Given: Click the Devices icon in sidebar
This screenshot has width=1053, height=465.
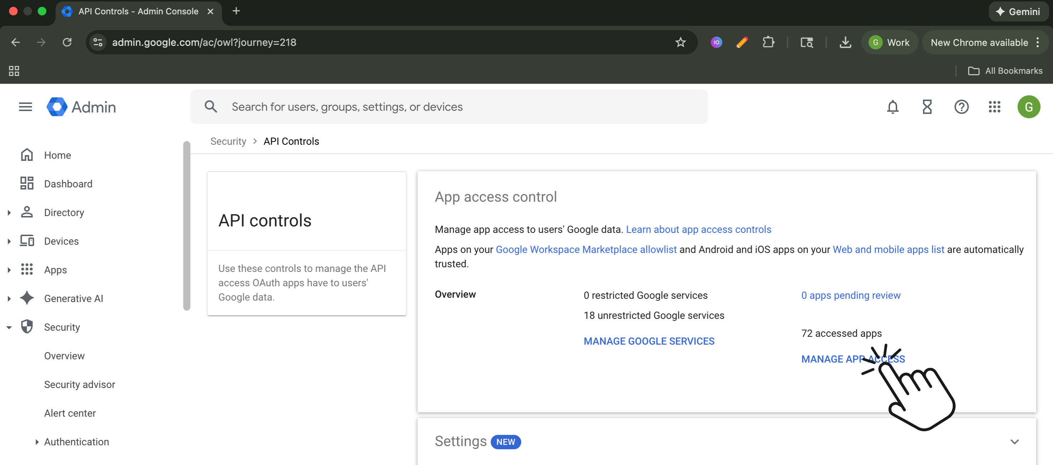Looking at the screenshot, I should click(x=27, y=241).
